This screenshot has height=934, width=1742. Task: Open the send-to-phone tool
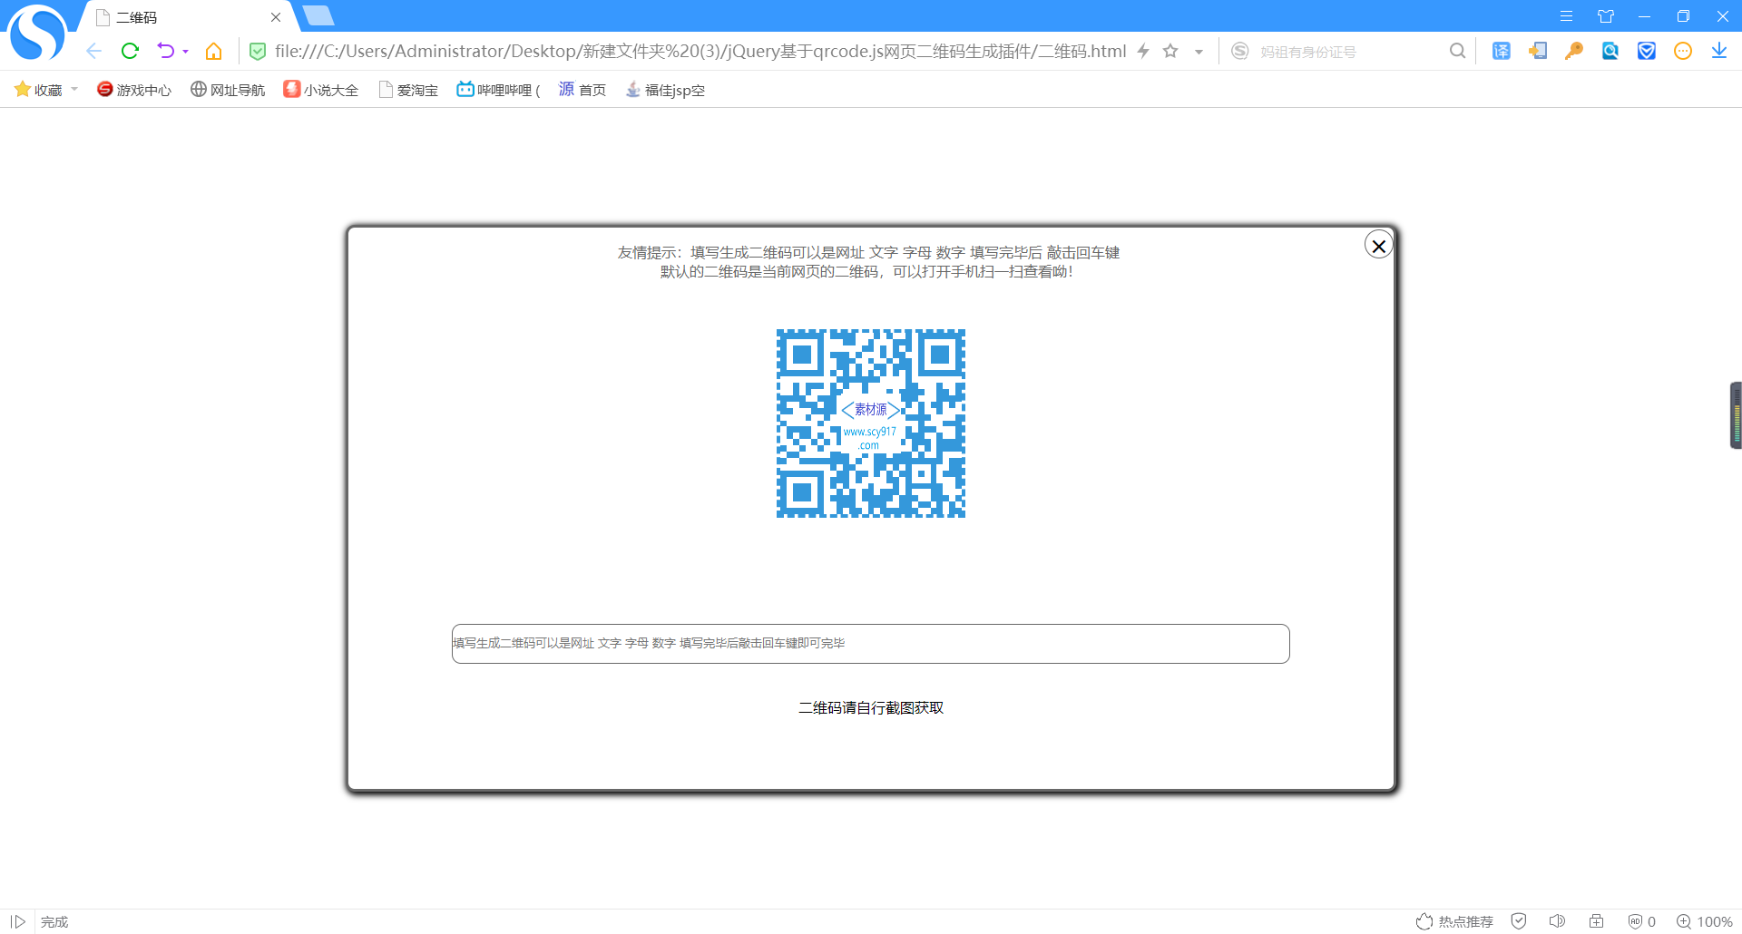1538,51
